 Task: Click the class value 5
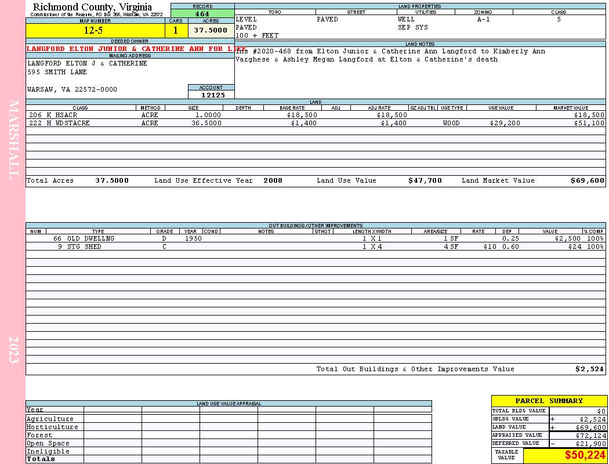(x=559, y=19)
